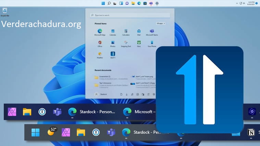This screenshot has height=146, width=260.
Task: Open start11_win10win11_02.jpg recent document
Action: [x=143, y=85]
